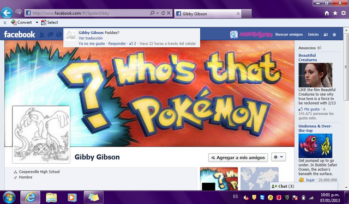Click the TeamViewer tray icon
349x204 pixels.
click(x=262, y=197)
